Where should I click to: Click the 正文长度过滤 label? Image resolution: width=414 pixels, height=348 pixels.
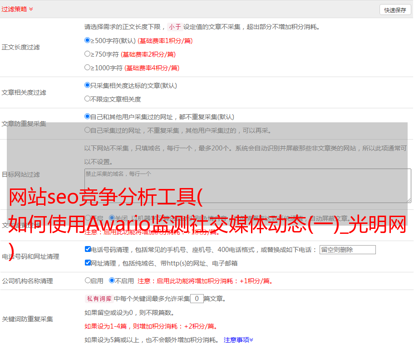tap(20, 47)
